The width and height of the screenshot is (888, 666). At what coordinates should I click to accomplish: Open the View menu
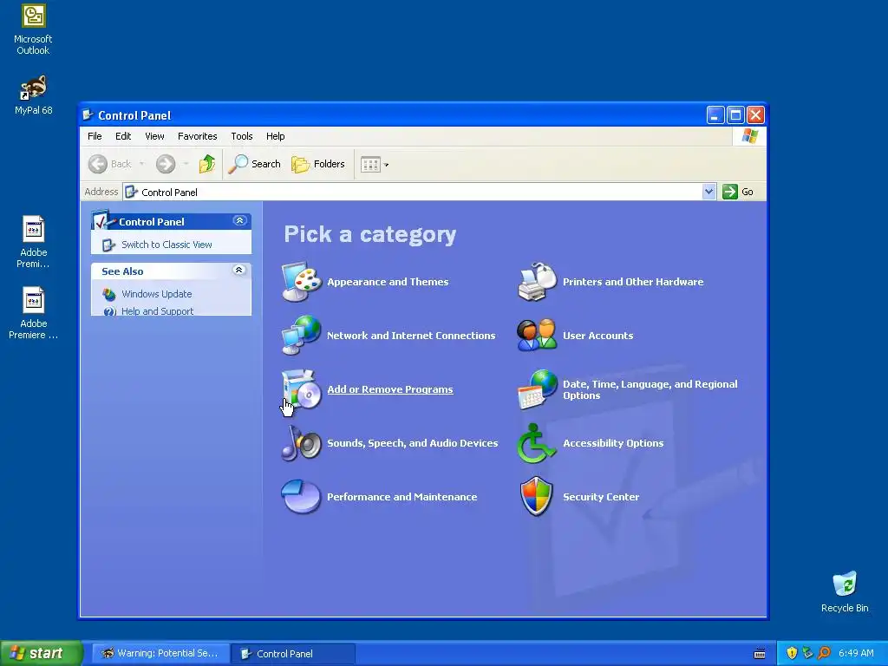point(154,136)
